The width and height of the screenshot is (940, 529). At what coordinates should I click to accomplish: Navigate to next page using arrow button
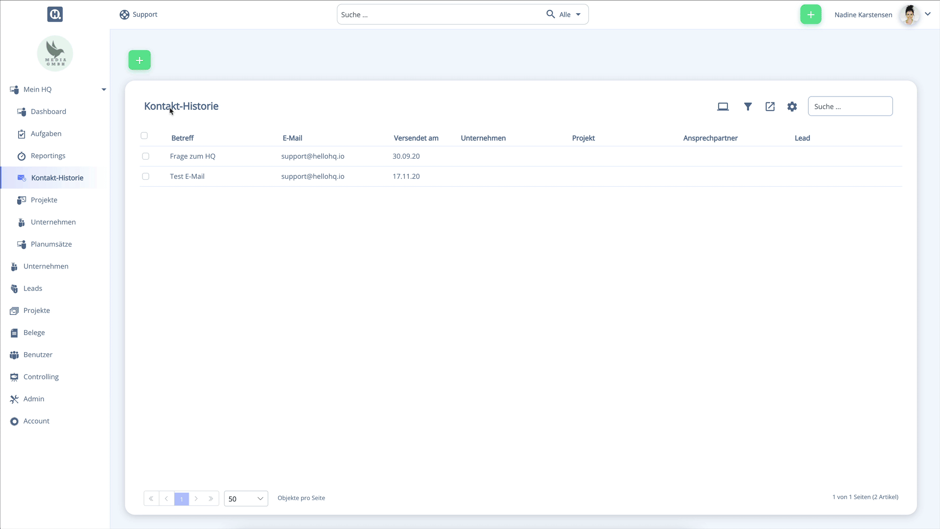pos(196,499)
